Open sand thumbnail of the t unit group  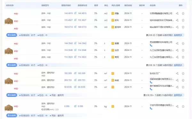(x=9, y=51)
